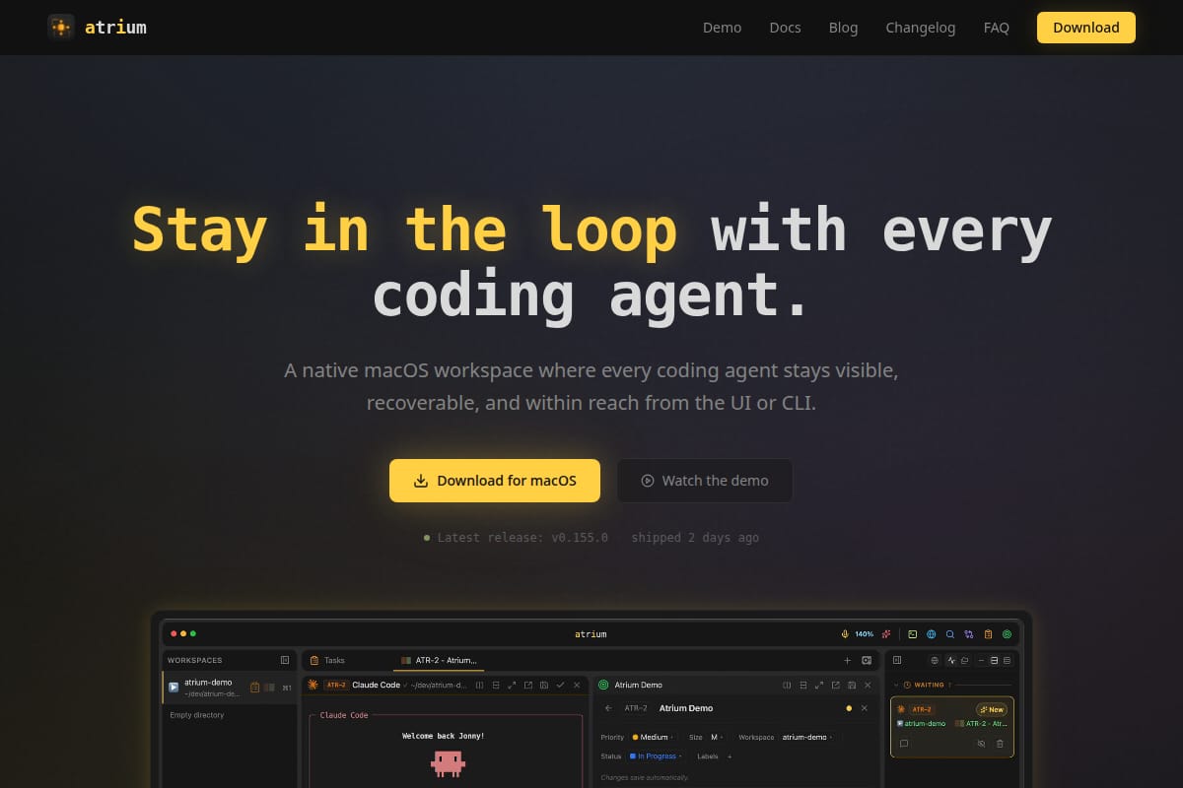Click the clipboard icon in the atrium-demo workspace row
Viewport: 1183px width, 788px height.
pos(254,688)
